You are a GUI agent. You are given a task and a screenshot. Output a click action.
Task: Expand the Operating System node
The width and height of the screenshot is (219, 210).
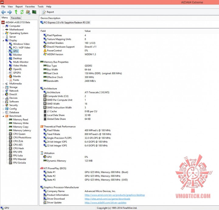click(3, 33)
